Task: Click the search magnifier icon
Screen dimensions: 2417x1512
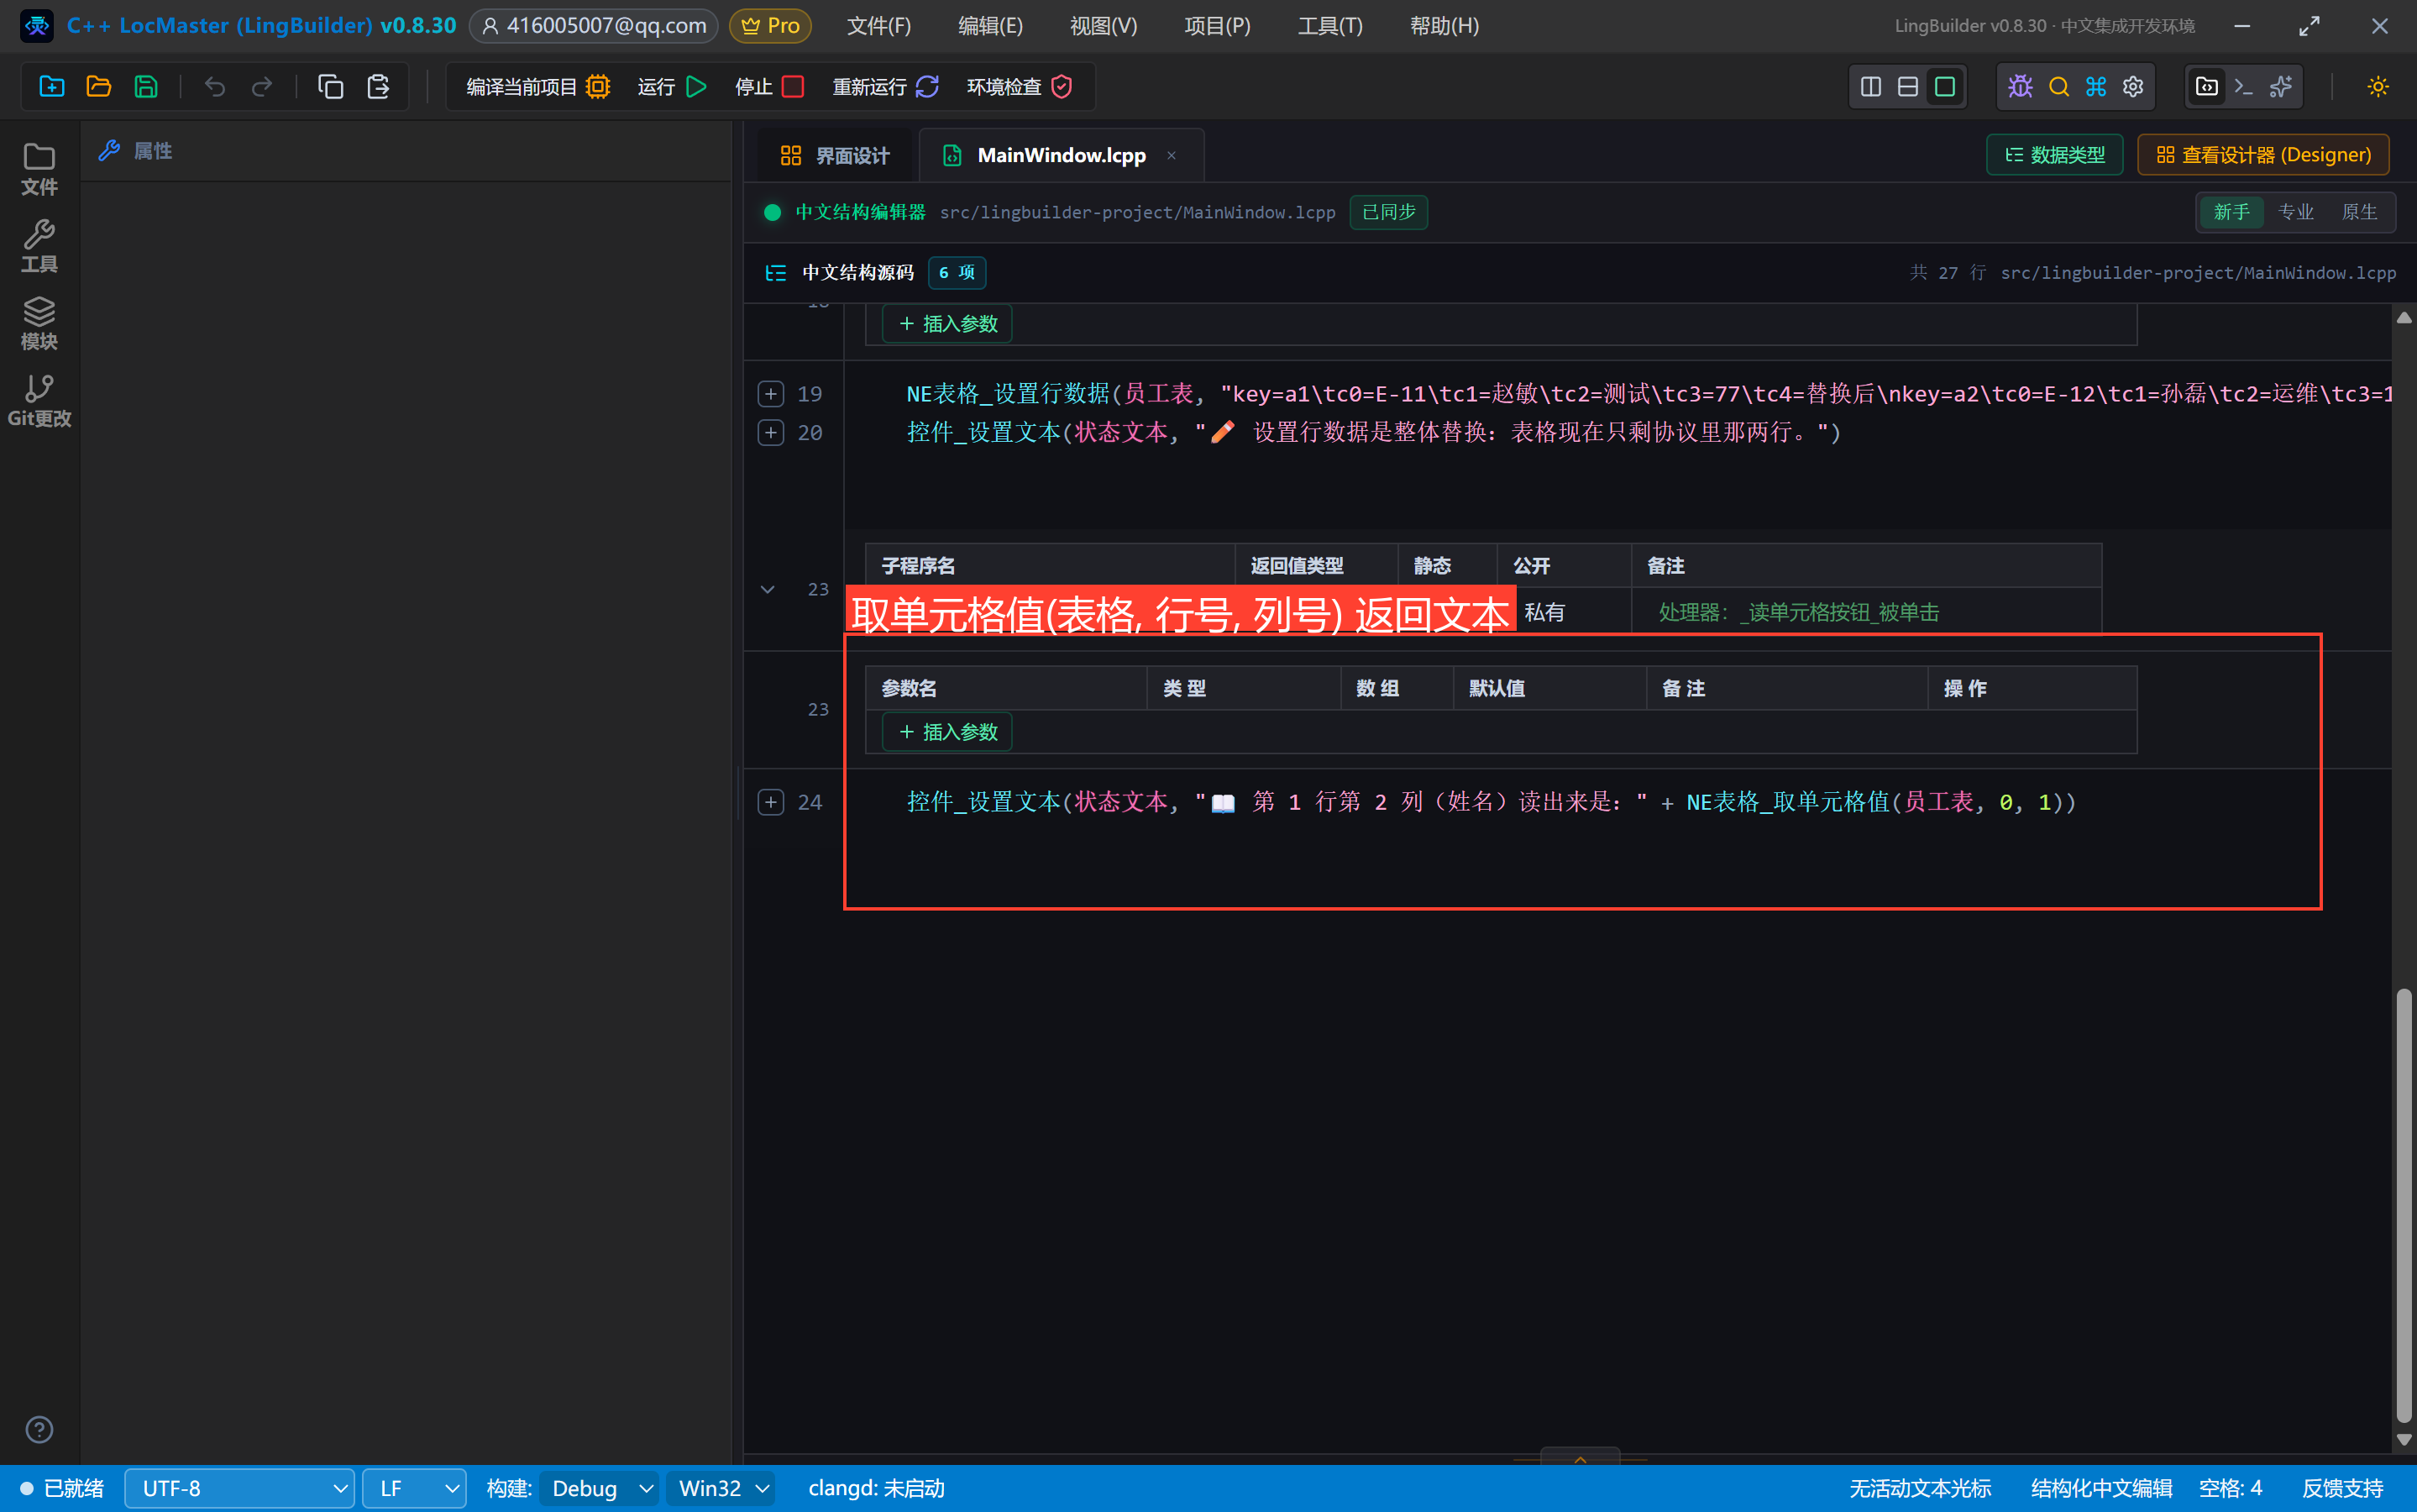Action: (x=2058, y=87)
